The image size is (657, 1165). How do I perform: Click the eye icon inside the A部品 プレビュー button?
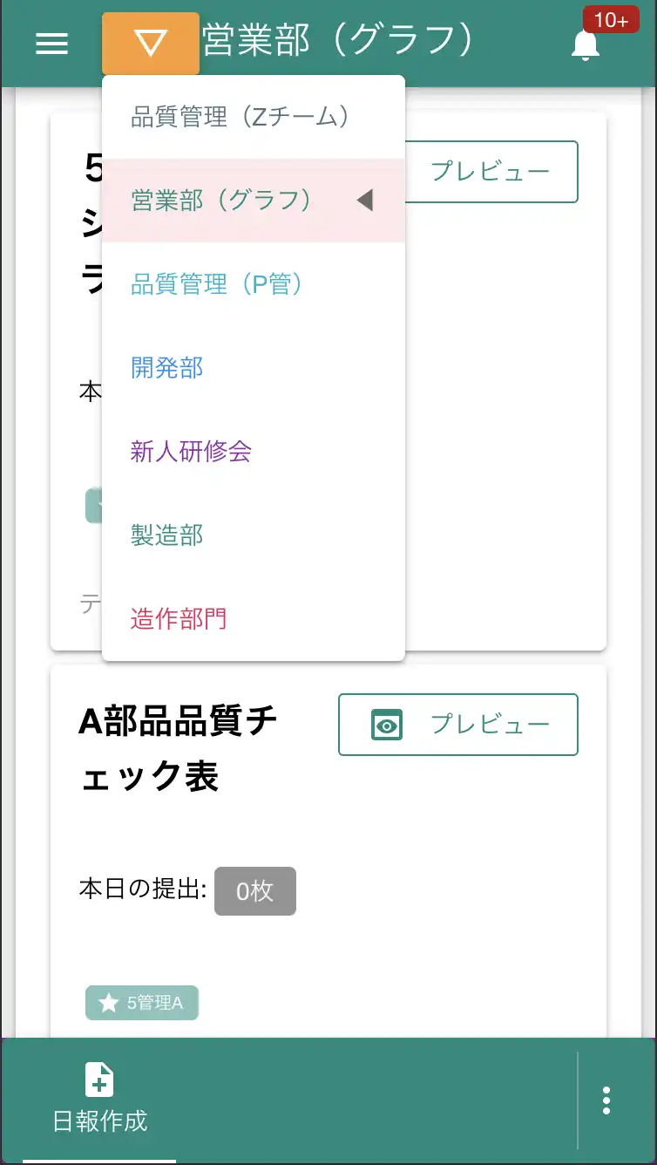386,725
